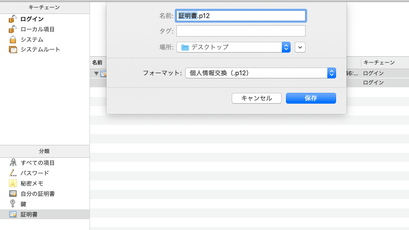The height and width of the screenshot is (230, 409).
Task: Select the ログイン keychain in sidebar
Action: pyautogui.click(x=44, y=19)
